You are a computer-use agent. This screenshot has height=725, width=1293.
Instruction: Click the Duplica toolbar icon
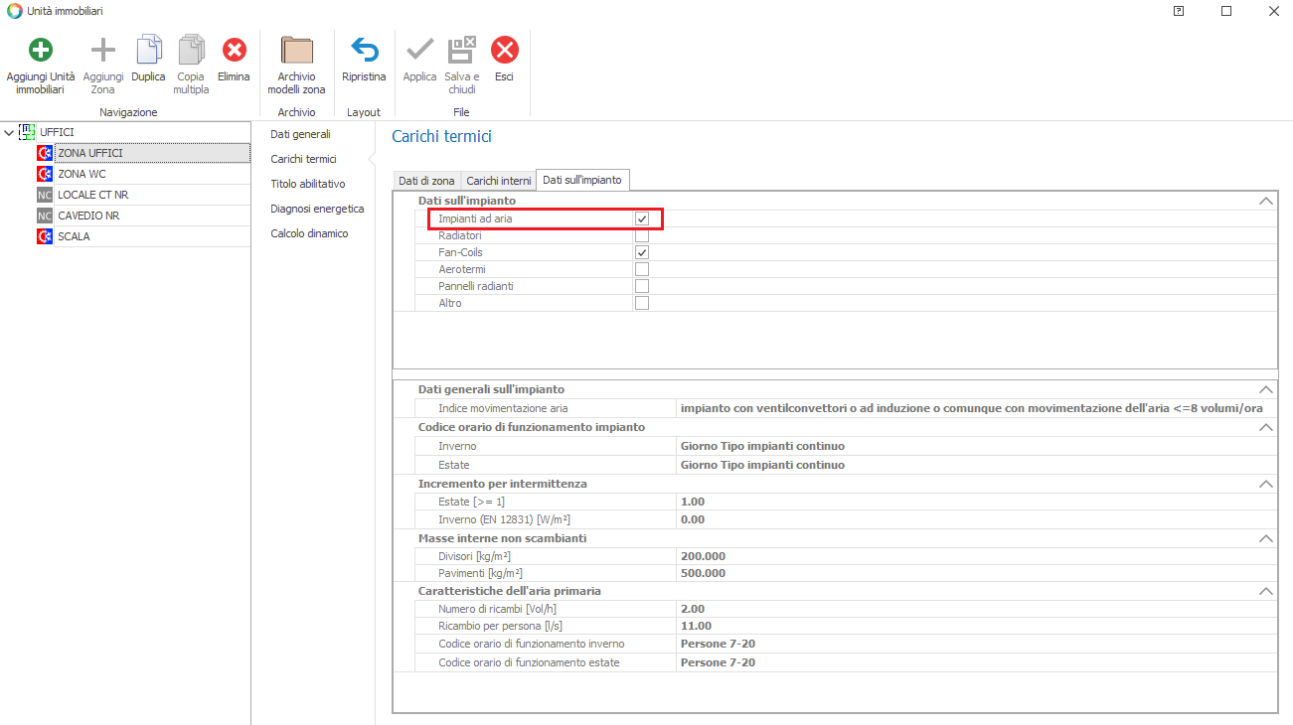pos(148,51)
